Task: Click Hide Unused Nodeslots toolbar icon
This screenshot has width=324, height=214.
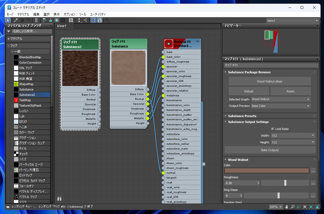Action: coord(50,20)
